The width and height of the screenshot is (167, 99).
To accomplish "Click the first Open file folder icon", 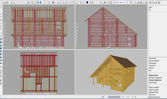I will (5, 2).
